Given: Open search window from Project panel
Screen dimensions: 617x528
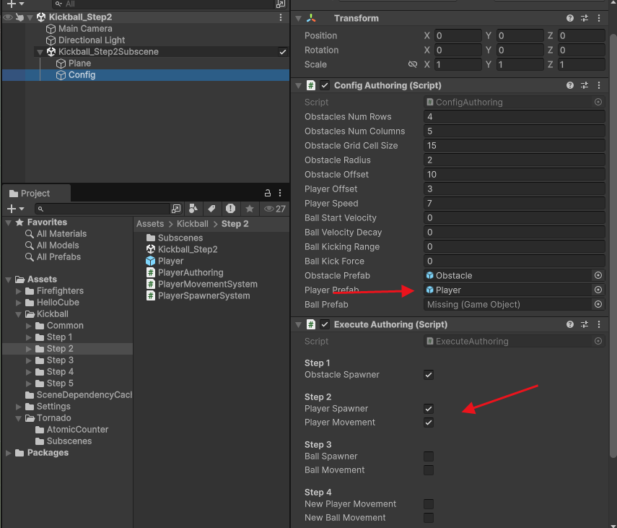Looking at the screenshot, I should (x=176, y=209).
